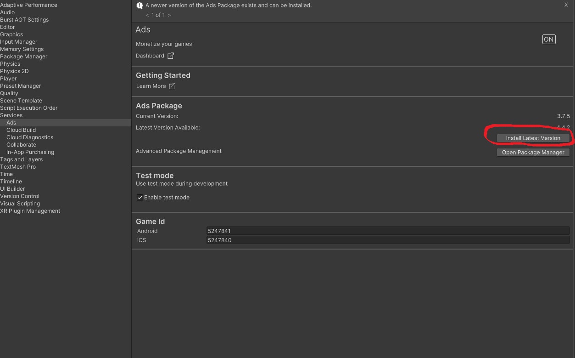Click Open Package Manager button
This screenshot has width=575, height=358.
click(533, 152)
